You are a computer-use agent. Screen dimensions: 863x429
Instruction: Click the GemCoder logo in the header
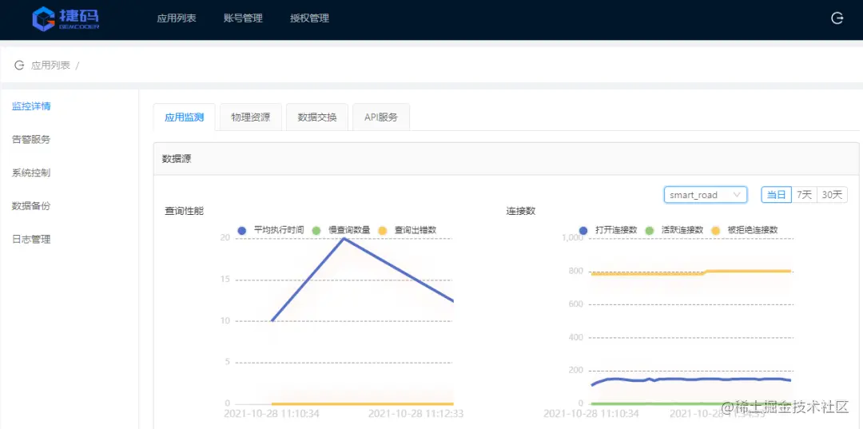pos(66,18)
